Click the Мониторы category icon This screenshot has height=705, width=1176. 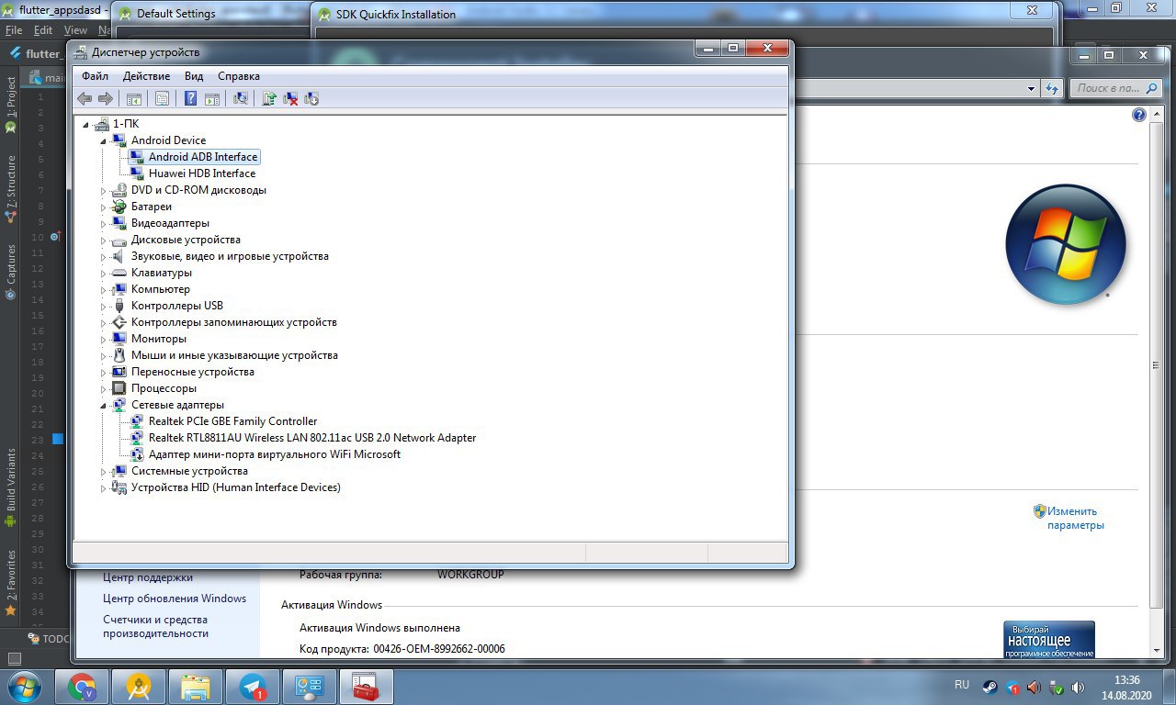119,339
